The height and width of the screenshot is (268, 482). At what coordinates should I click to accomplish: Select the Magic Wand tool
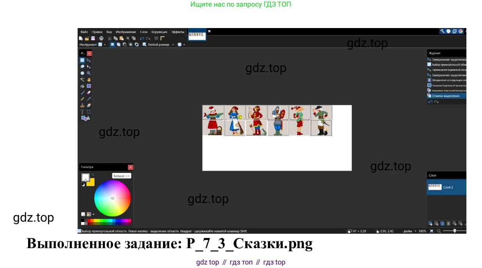point(82,79)
